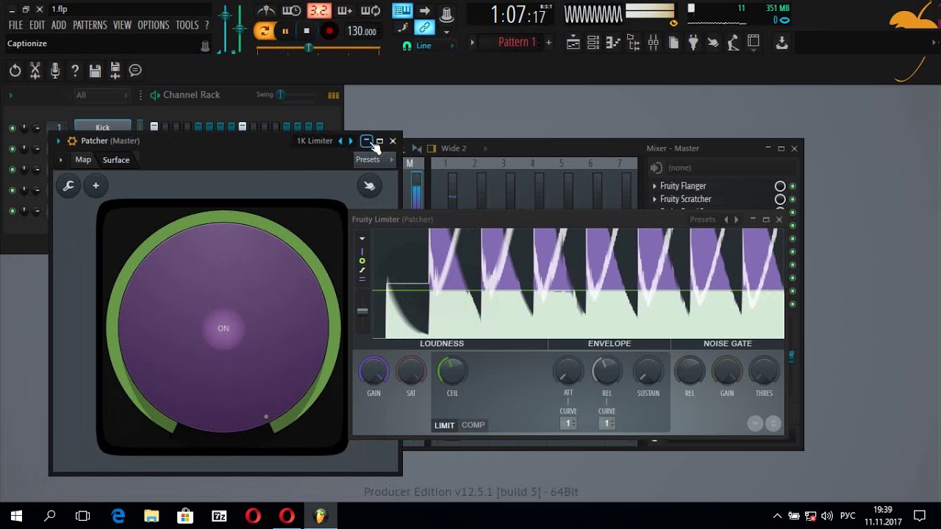This screenshot has width=941, height=529.
Task: Expand the Fruity Scratcher slot arrow
Action: (654, 199)
